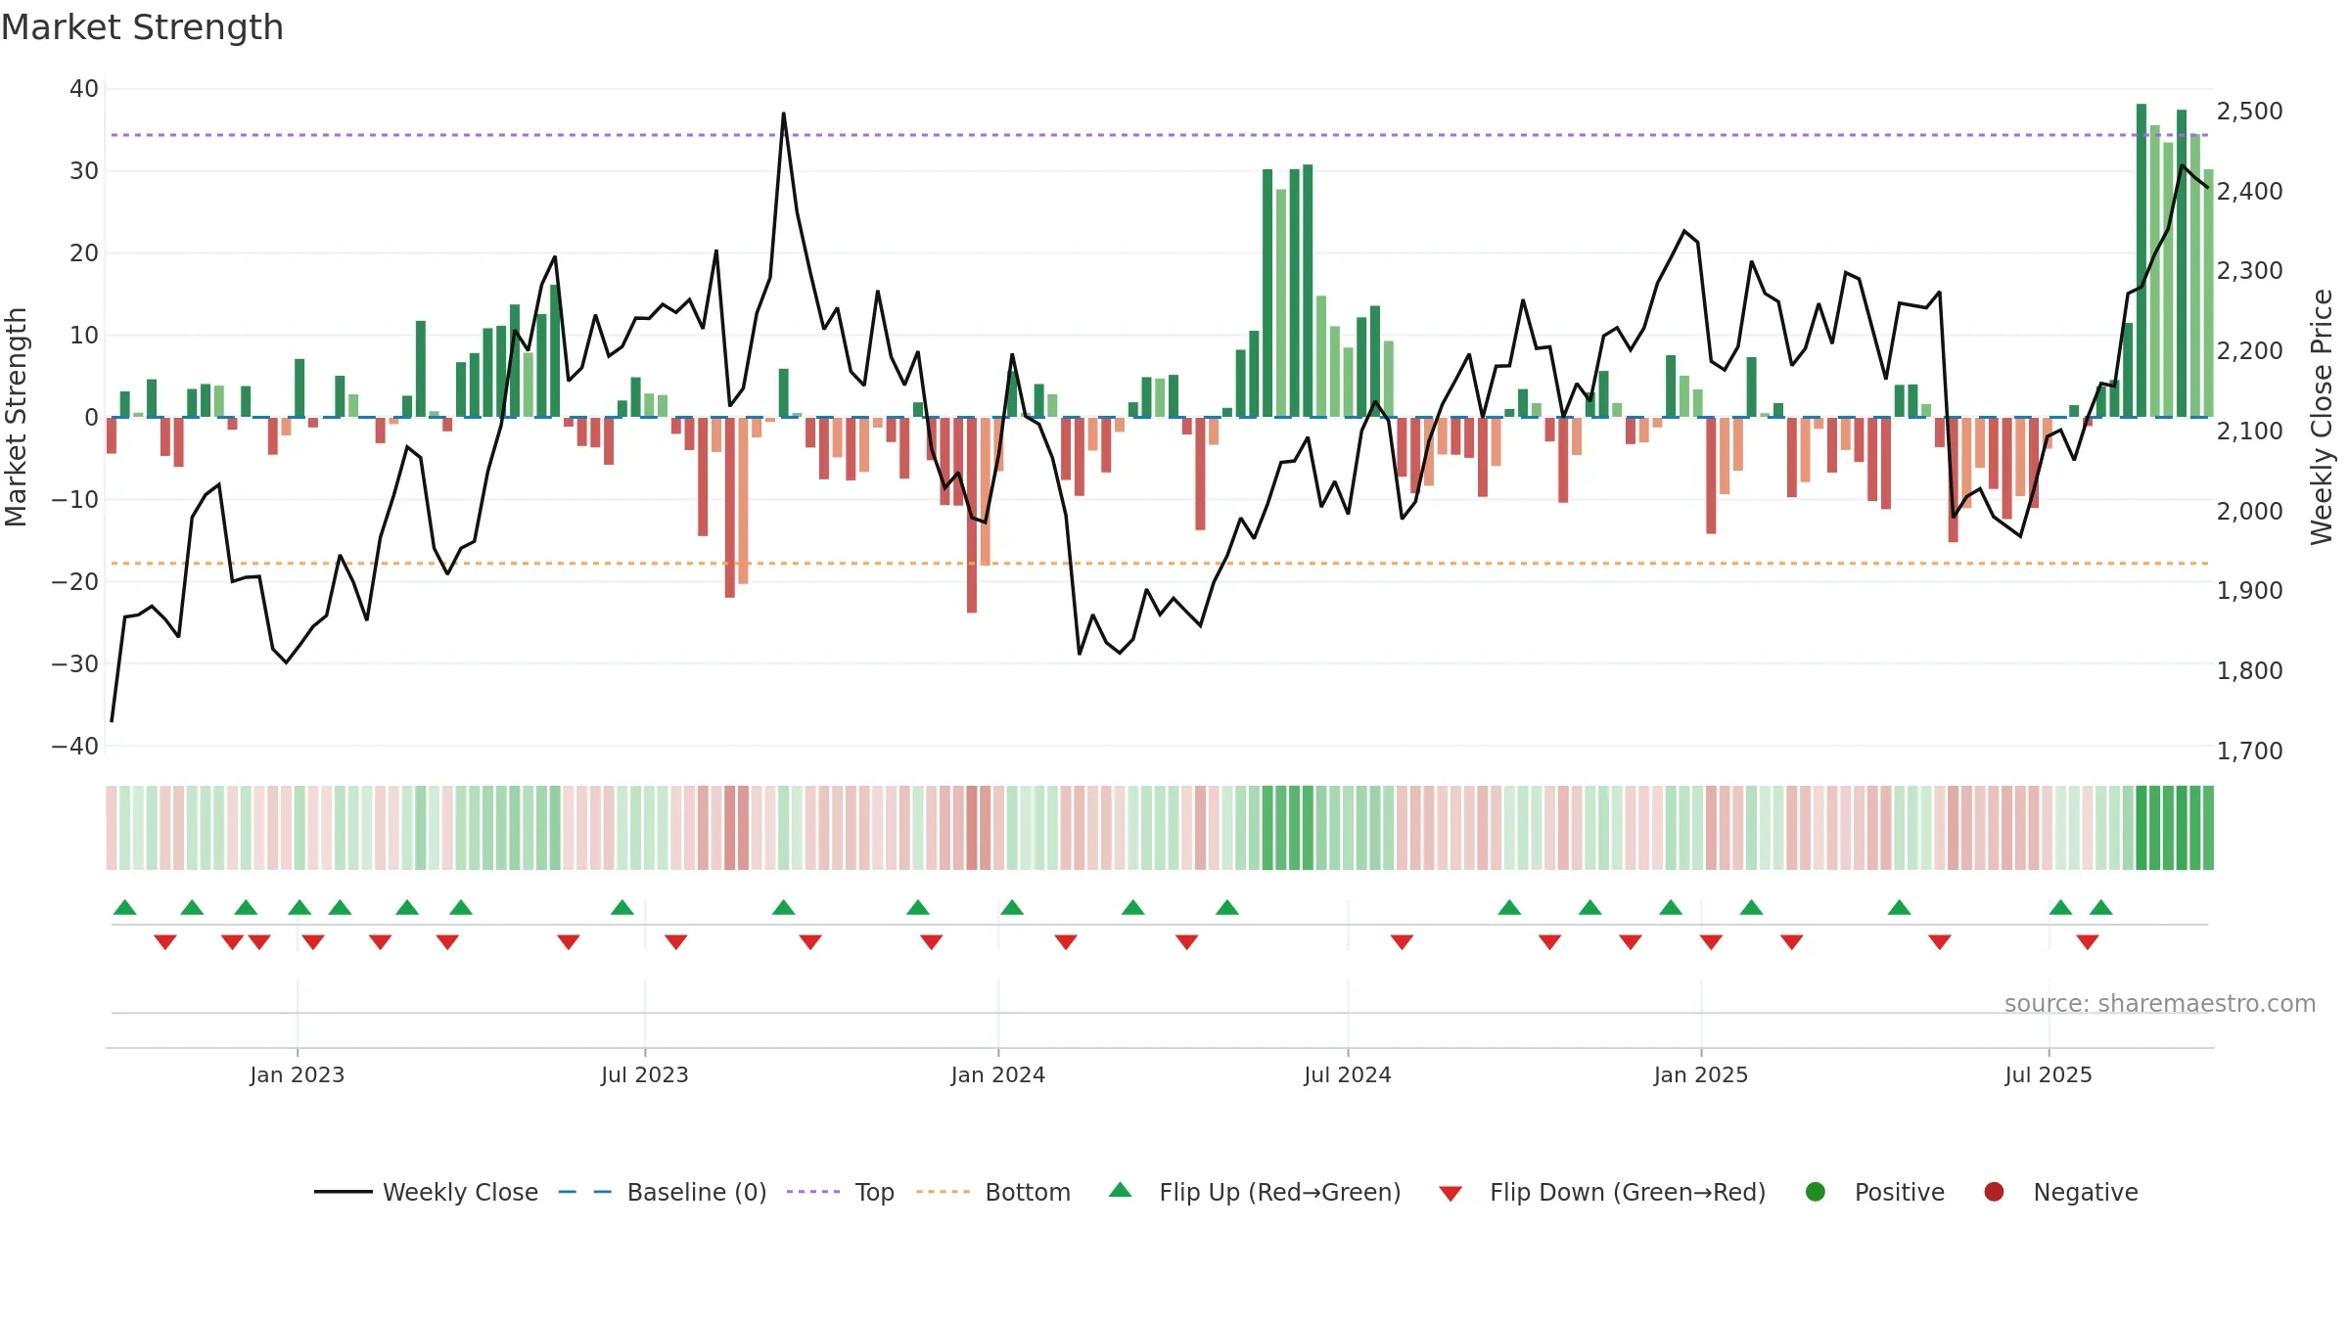The height and width of the screenshot is (1321, 2349).
Task: Click the green Flip Up triangle in the legend
Action: pos(1121,1190)
